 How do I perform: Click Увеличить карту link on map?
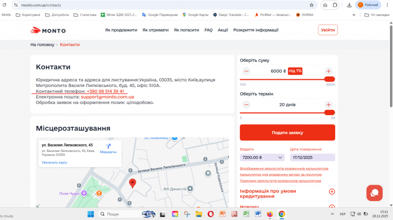point(54,163)
